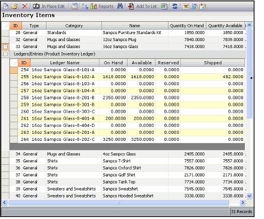Select 4oz Sampco Glass row

(127, 154)
